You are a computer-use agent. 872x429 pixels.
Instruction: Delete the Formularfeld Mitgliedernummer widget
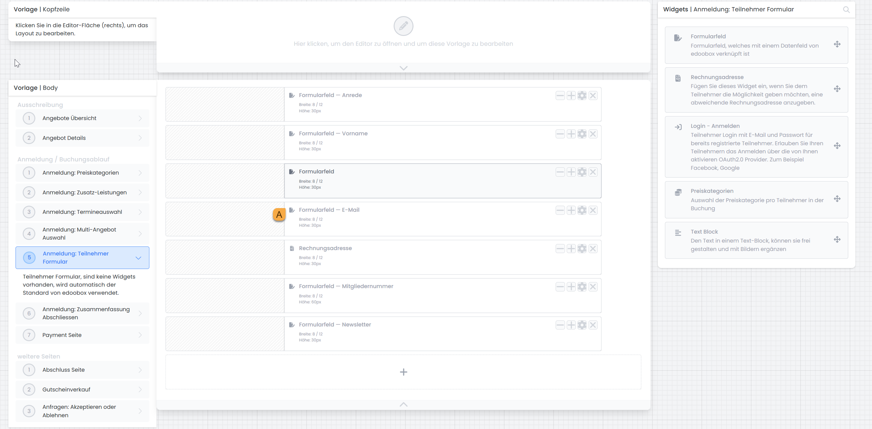click(593, 287)
